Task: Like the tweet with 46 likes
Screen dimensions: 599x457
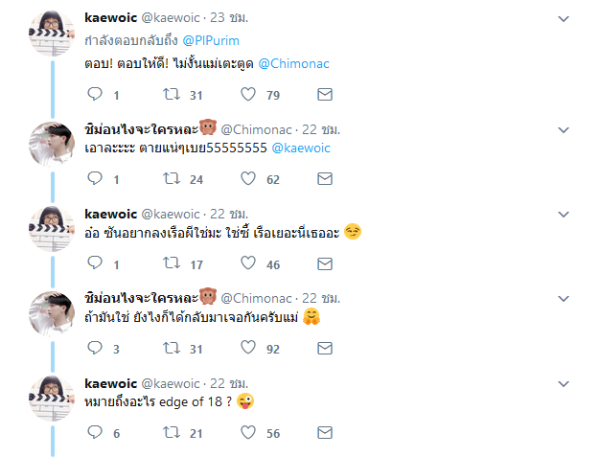Action: click(x=248, y=263)
